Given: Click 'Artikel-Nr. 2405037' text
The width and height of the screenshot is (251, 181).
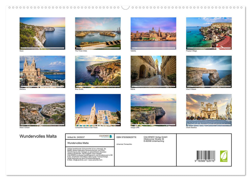Looking at the screenshot, I should click(76, 137).
